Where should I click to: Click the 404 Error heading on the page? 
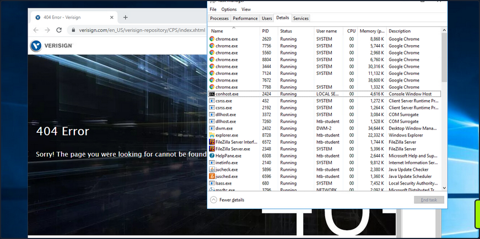[62, 131]
